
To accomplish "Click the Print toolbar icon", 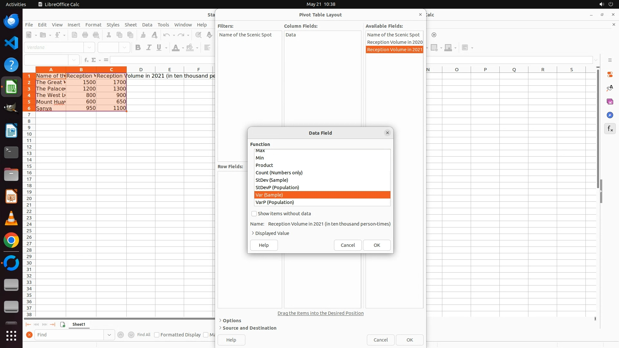I will pyautogui.click(x=85, y=35).
